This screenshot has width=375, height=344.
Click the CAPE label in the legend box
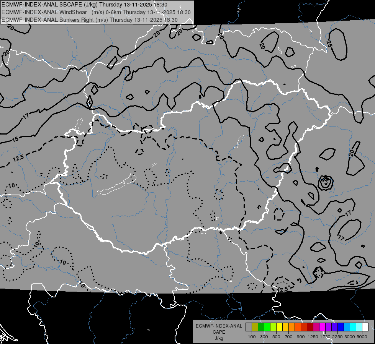(219, 332)
